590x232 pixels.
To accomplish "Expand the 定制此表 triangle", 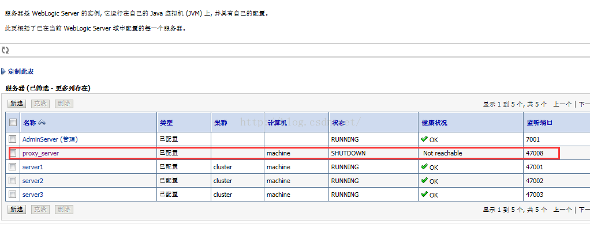I will [x=3, y=71].
